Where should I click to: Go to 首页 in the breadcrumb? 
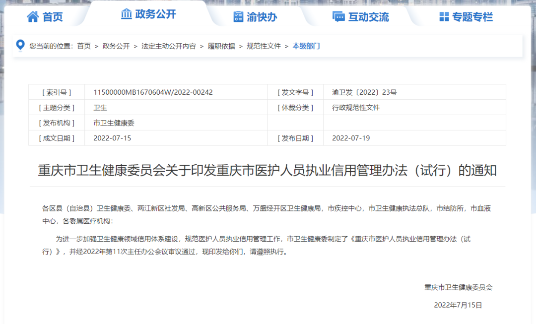pos(84,46)
